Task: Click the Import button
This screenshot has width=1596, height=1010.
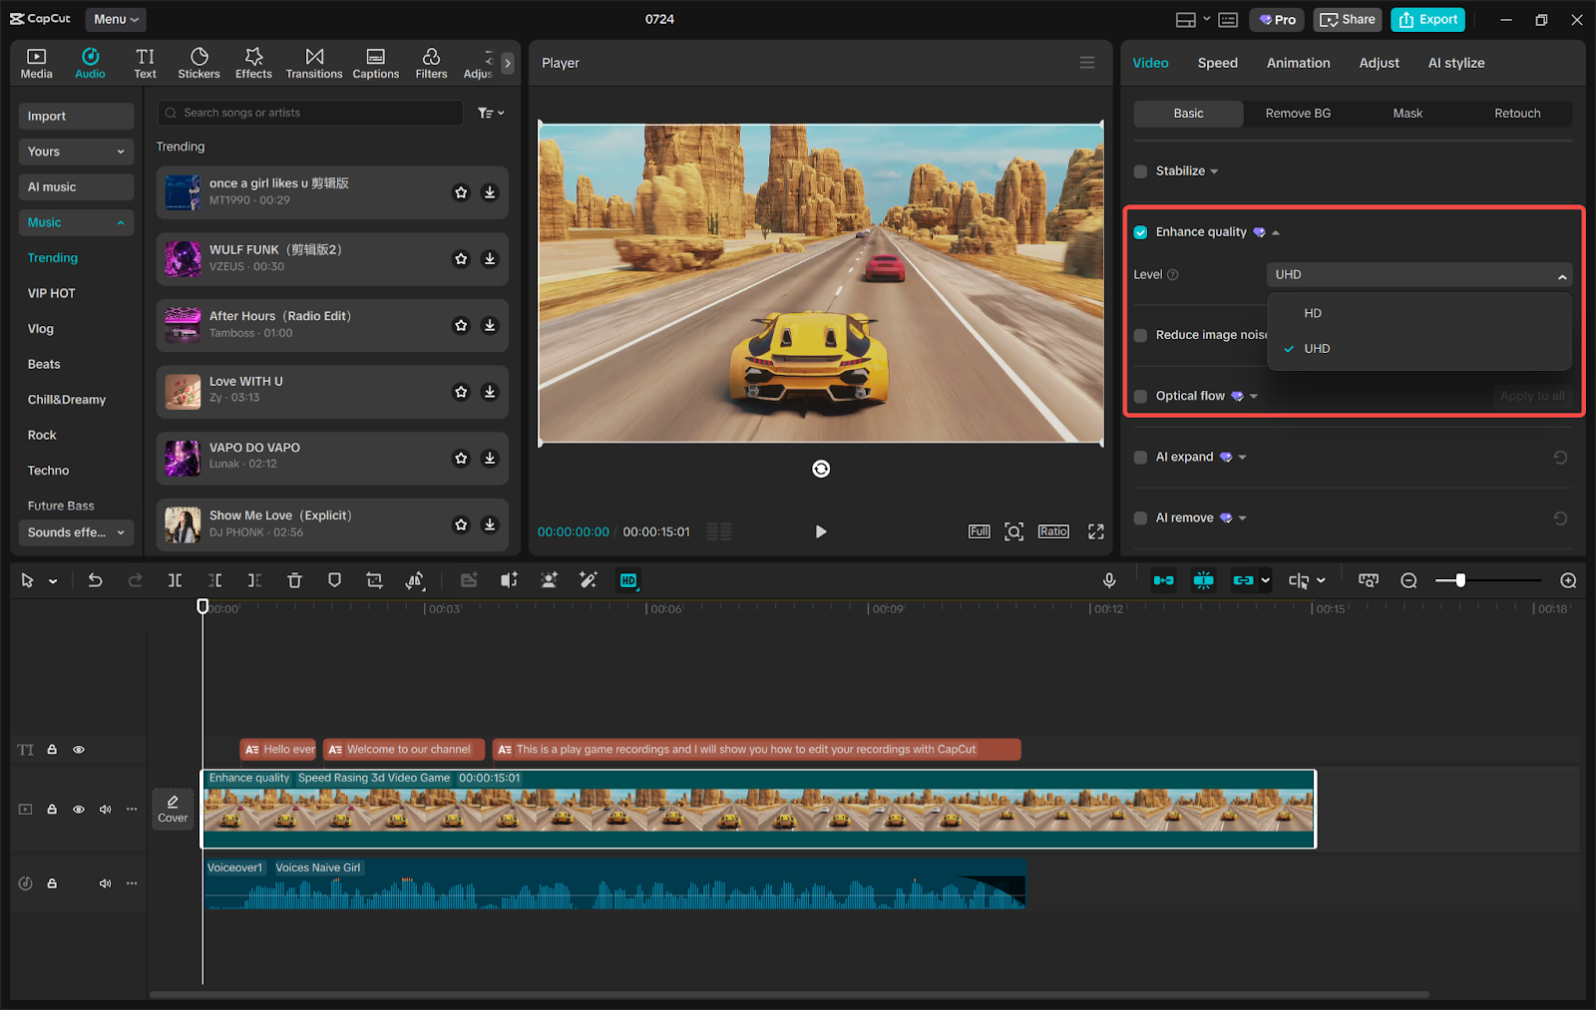Action: coord(76,116)
